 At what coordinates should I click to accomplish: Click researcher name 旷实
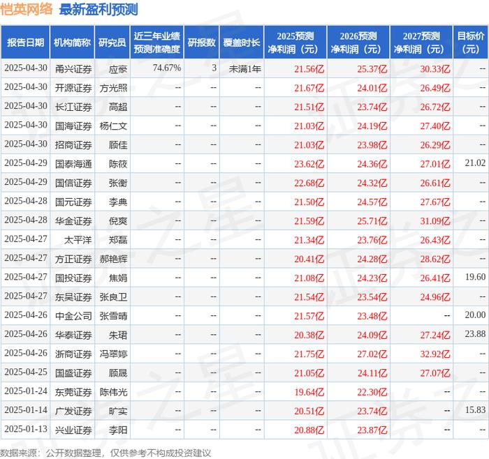coord(118,411)
